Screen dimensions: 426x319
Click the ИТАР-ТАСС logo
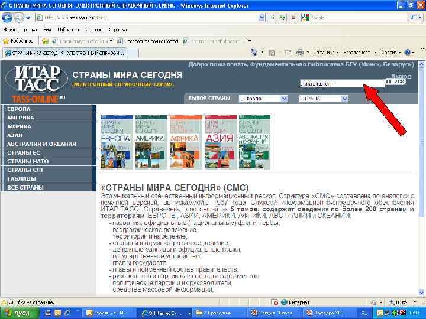pos(37,79)
